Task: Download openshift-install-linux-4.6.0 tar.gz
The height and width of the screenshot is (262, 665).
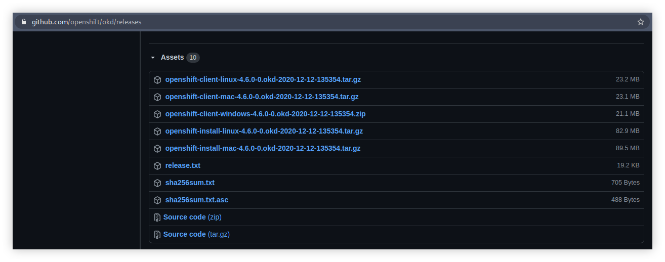Action: click(x=264, y=131)
